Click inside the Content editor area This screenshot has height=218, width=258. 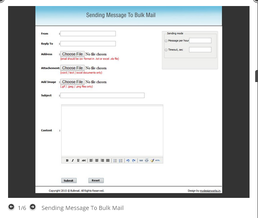click(112, 131)
